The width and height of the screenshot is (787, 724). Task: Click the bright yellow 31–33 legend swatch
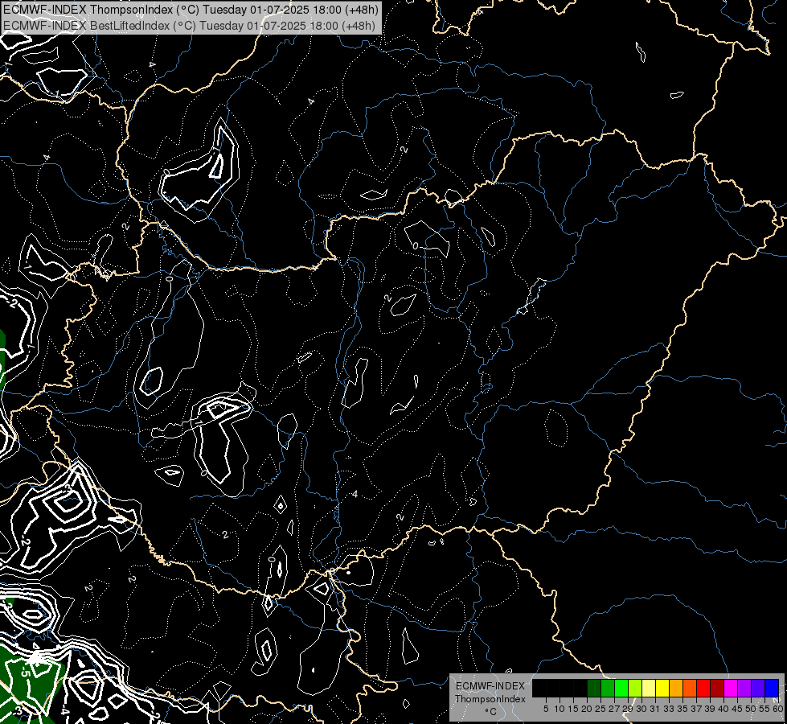[x=662, y=688]
